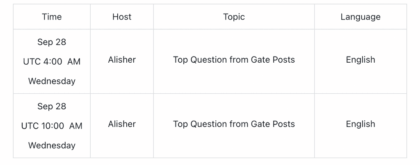The height and width of the screenshot is (165, 420).
Task: Click first row Top Question from Gate Posts
Action: pos(234,60)
